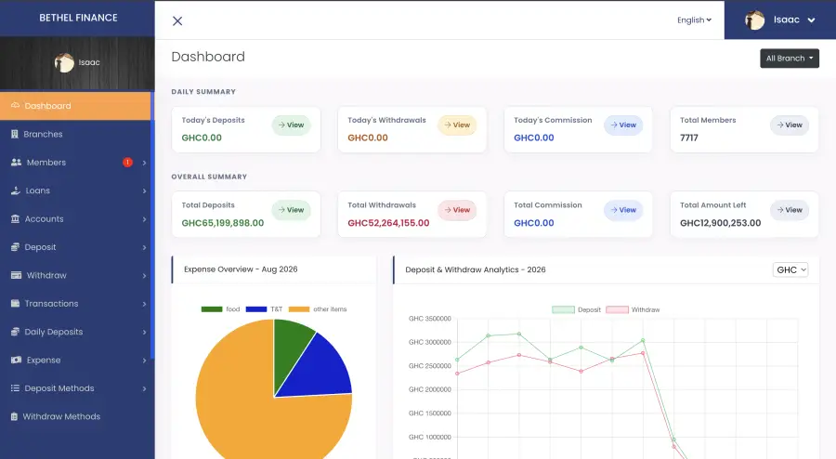Click the sidebar profile picture of Isaac

point(64,62)
